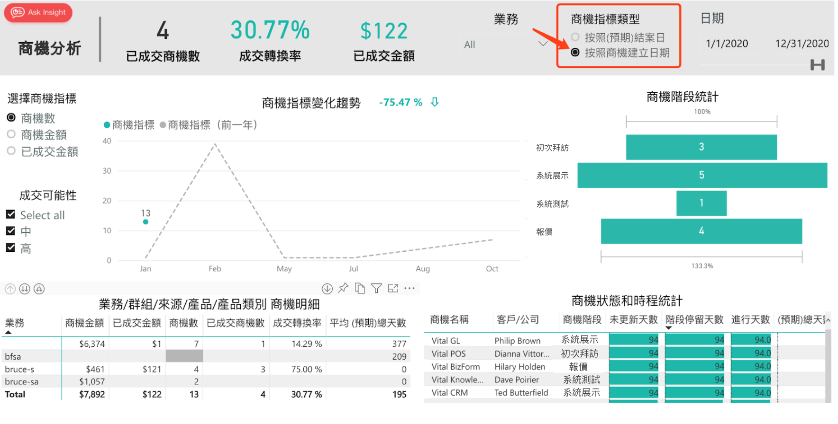This screenshot has height=424, width=838.
Task: Sort table by 業務 column header
Action: tap(15, 323)
